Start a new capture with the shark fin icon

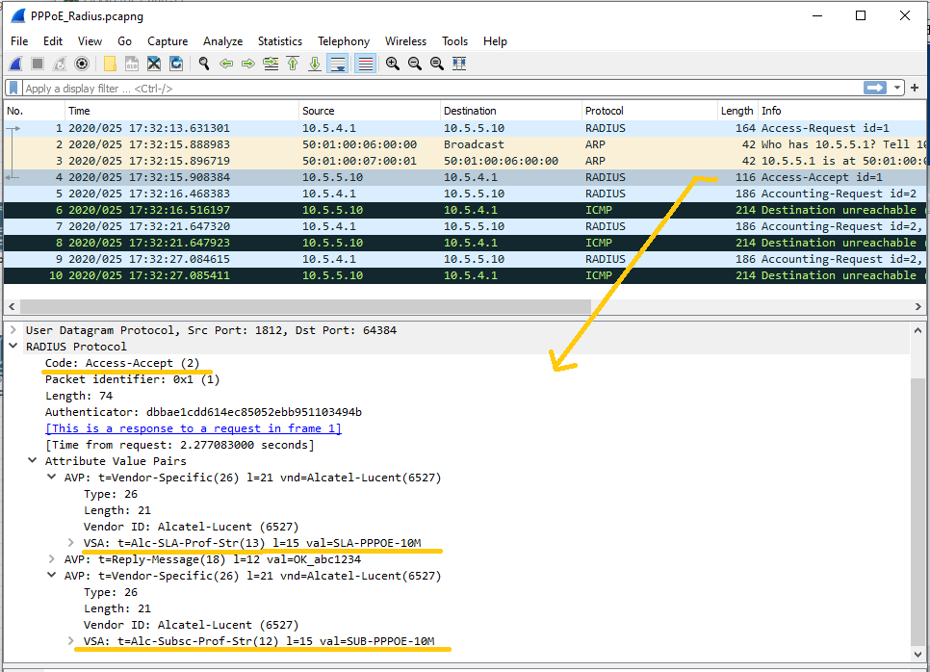(14, 64)
